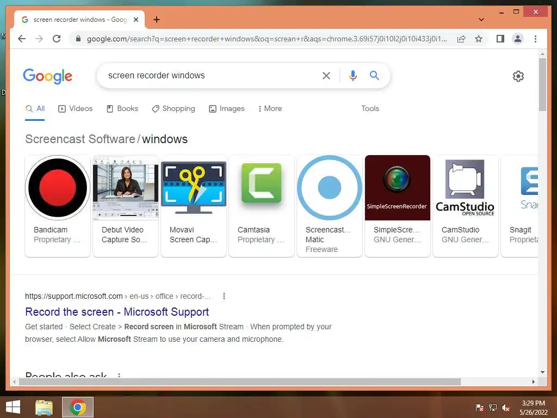557x418 pixels.
Task: Open the Camtasia card
Action: 262,205
